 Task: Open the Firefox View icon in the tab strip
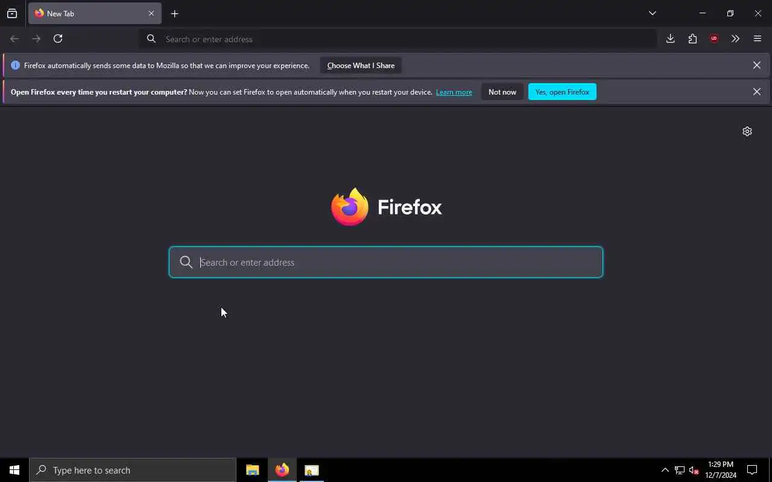point(12,13)
